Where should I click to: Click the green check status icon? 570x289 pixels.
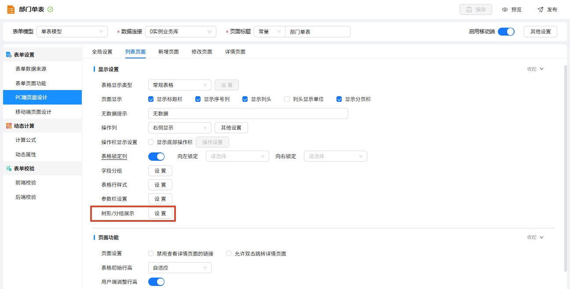(x=50, y=9)
